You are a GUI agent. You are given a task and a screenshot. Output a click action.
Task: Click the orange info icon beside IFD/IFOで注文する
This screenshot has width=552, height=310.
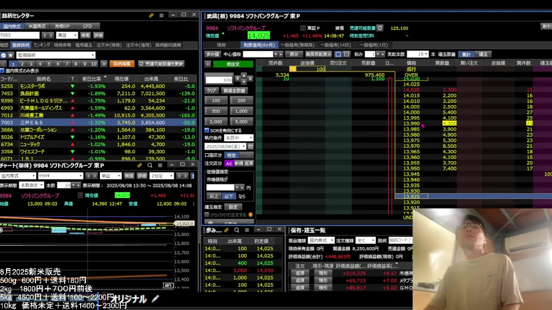[251, 215]
